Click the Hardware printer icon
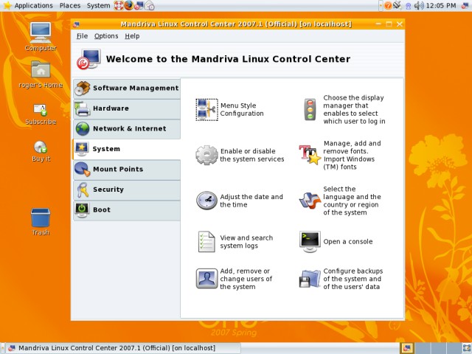 82,108
